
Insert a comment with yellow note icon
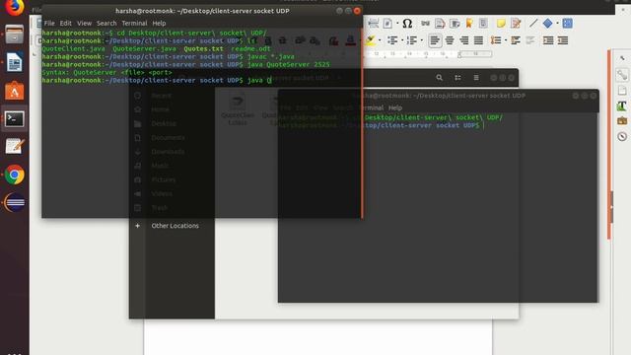click(x=501, y=24)
